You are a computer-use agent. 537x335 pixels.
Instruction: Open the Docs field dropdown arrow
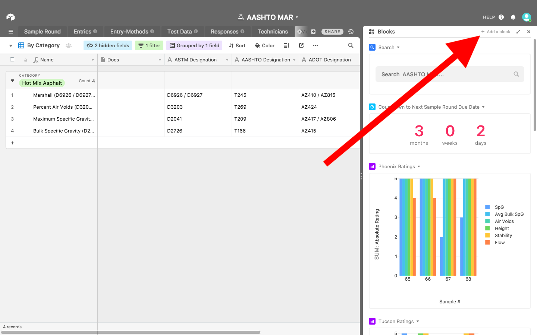tap(160, 60)
